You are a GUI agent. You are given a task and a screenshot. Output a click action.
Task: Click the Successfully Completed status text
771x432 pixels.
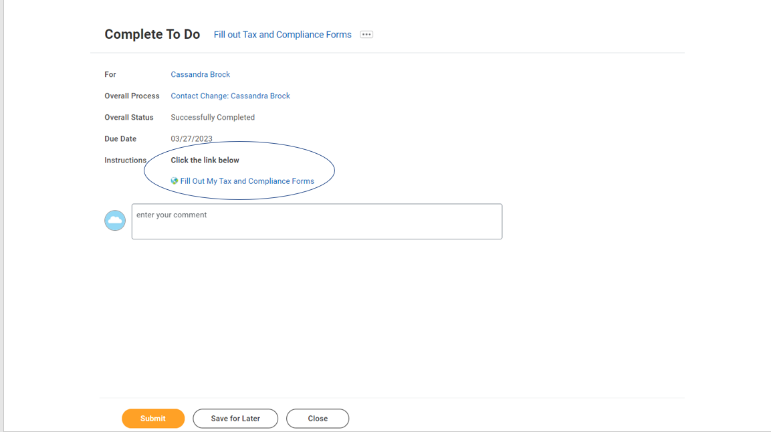[x=213, y=118]
